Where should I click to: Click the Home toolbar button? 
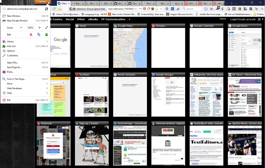tap(60, 9)
